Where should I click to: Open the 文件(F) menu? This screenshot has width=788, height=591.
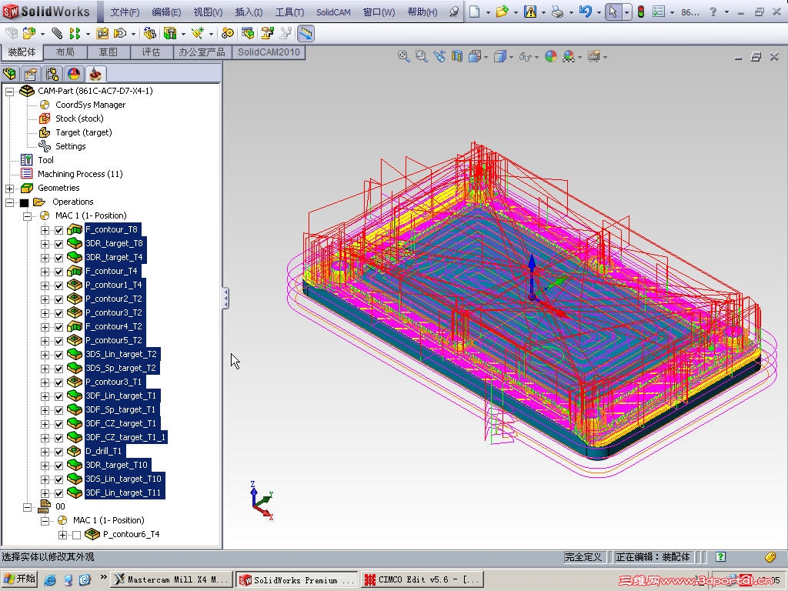coord(124,12)
